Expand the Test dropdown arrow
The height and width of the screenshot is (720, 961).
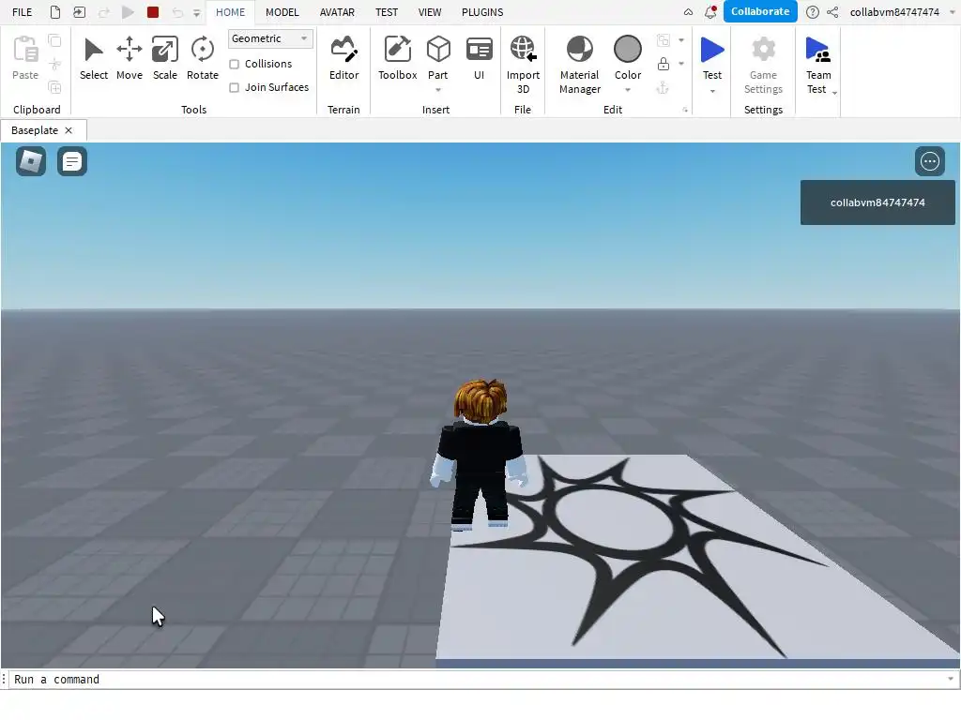(712, 91)
